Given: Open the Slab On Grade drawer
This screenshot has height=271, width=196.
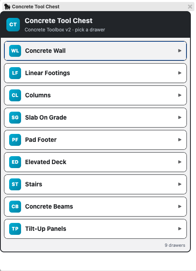Looking at the screenshot, I should pos(95,118).
